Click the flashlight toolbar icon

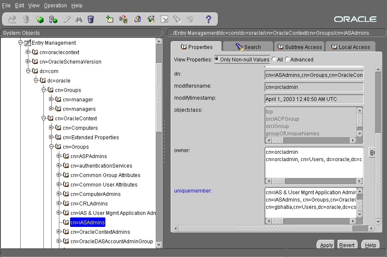[x=177, y=19]
